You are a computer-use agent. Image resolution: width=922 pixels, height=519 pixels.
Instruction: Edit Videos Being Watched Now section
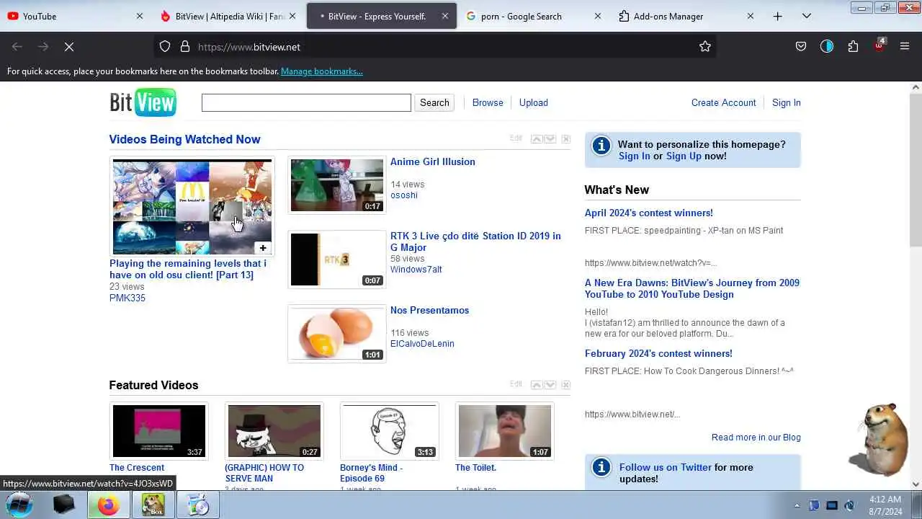(516, 138)
